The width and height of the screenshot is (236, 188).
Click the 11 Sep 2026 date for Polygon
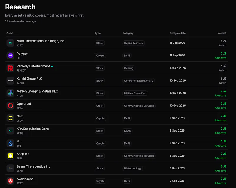point(177,55)
